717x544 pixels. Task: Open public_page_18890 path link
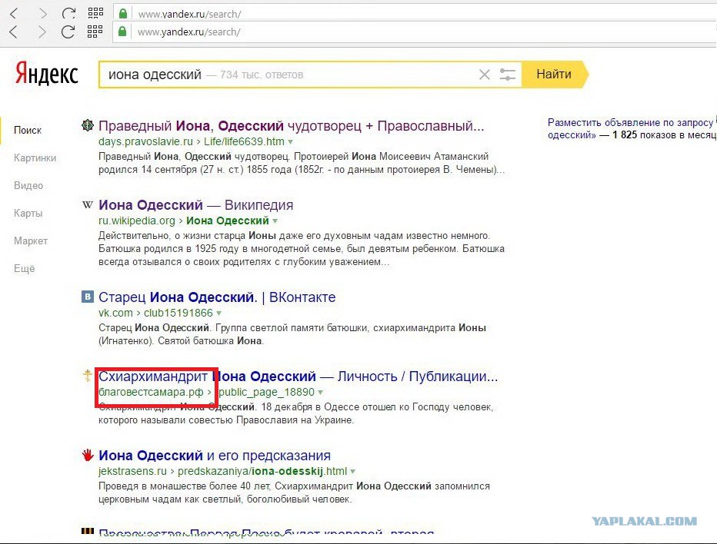pyautogui.click(x=267, y=392)
